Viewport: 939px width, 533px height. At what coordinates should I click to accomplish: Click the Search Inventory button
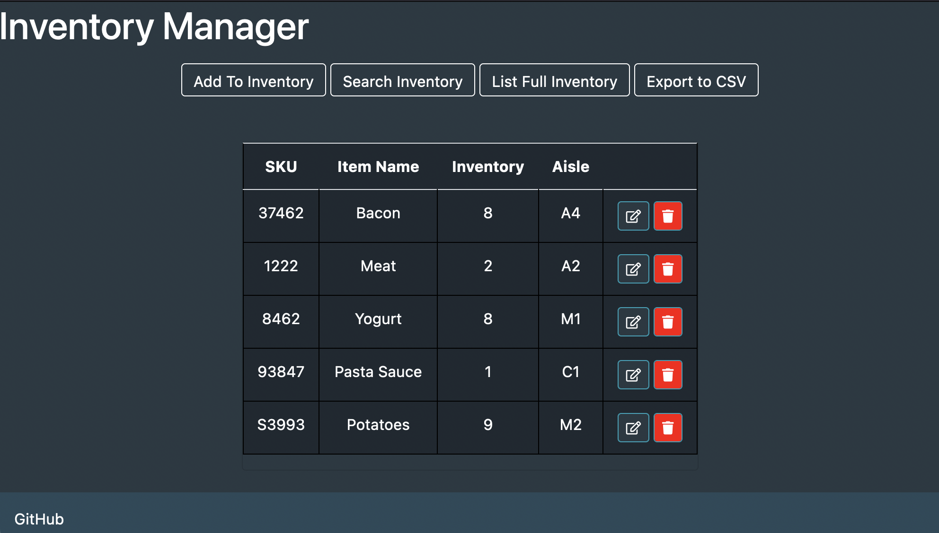403,80
